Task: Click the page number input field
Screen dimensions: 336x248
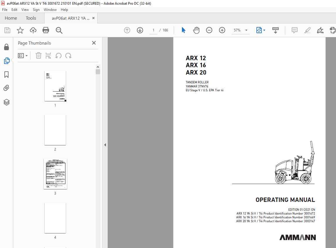Action: point(153,30)
